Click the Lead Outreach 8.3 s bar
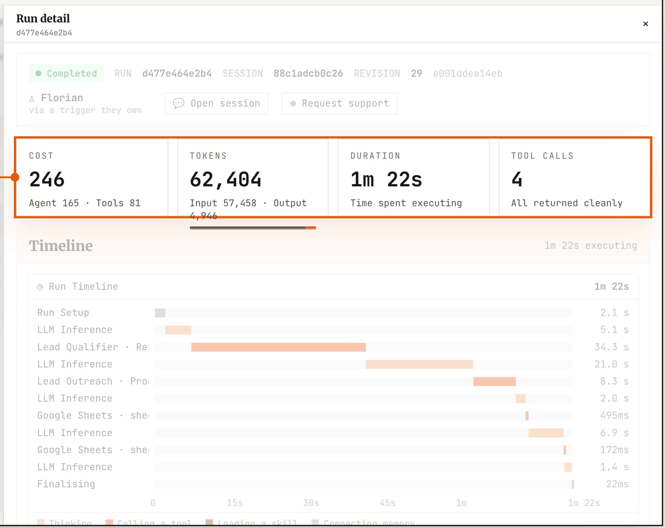Viewport: 665px width, 528px height. point(494,381)
